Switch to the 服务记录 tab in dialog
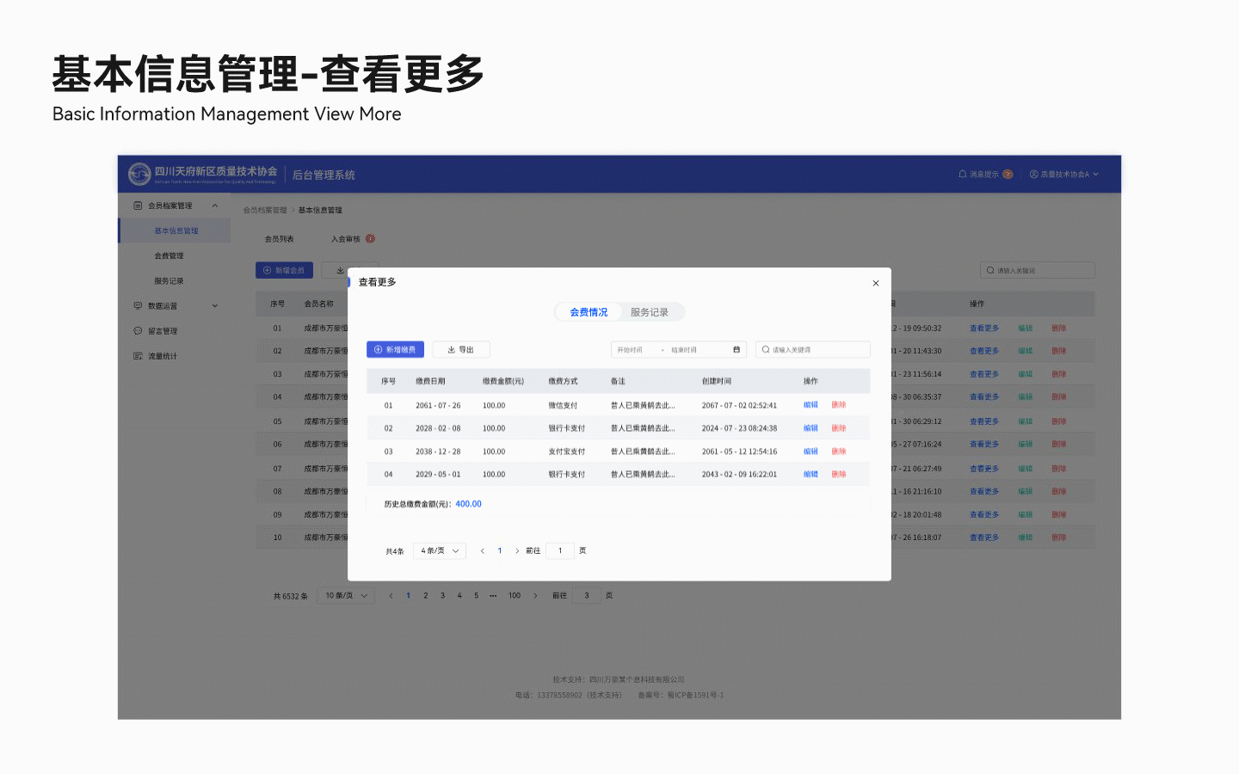 (x=650, y=312)
